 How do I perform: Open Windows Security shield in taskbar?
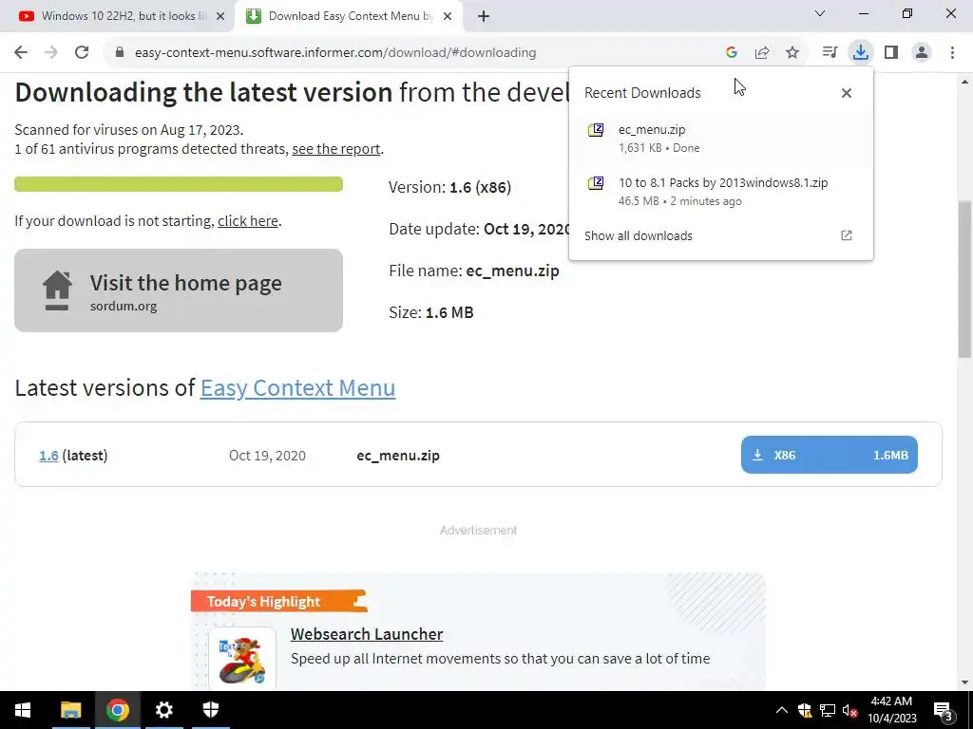(x=211, y=710)
